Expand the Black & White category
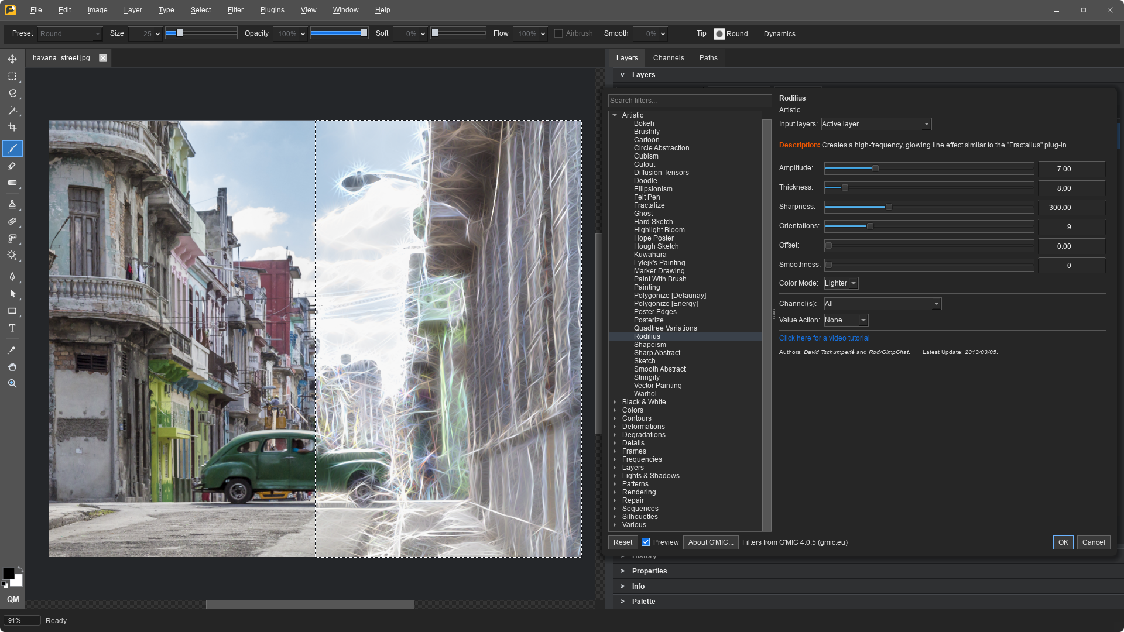This screenshot has height=632, width=1124. [615, 402]
